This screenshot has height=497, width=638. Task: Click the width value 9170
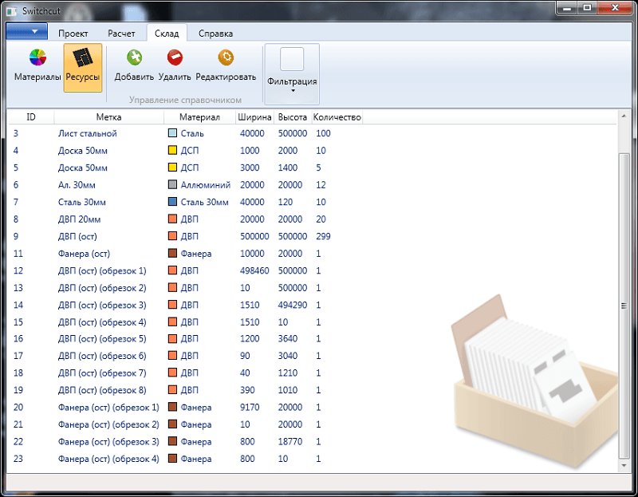(x=250, y=407)
